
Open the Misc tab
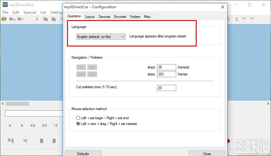pos(147,17)
